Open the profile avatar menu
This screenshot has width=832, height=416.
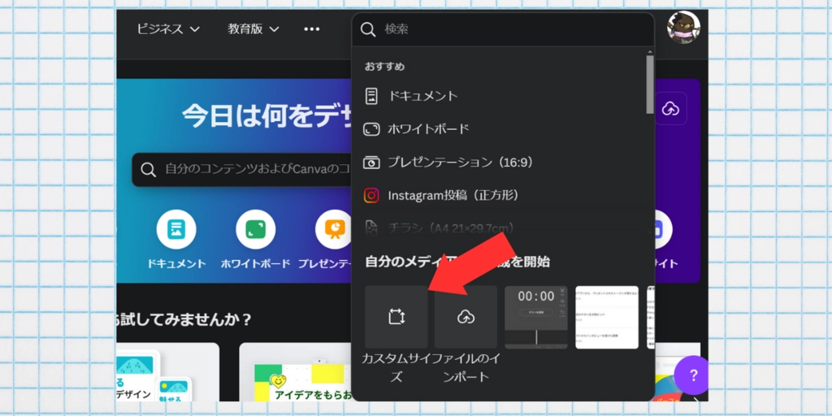click(x=683, y=28)
